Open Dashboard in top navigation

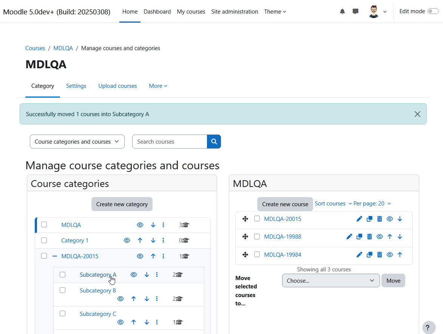(157, 12)
